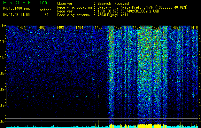Click the 1401 time marker label
Screen dimensions: 201x128
click(x=22, y=28)
